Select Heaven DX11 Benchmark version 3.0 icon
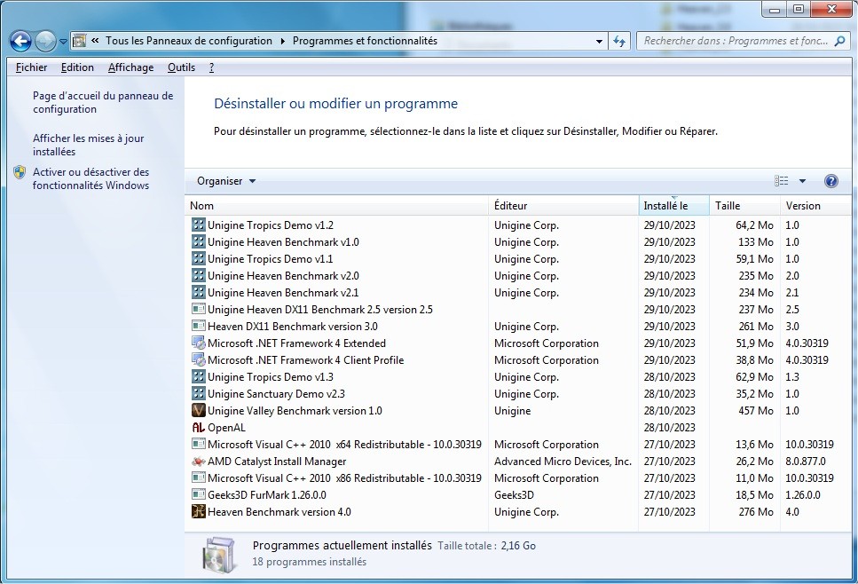 pos(198,327)
